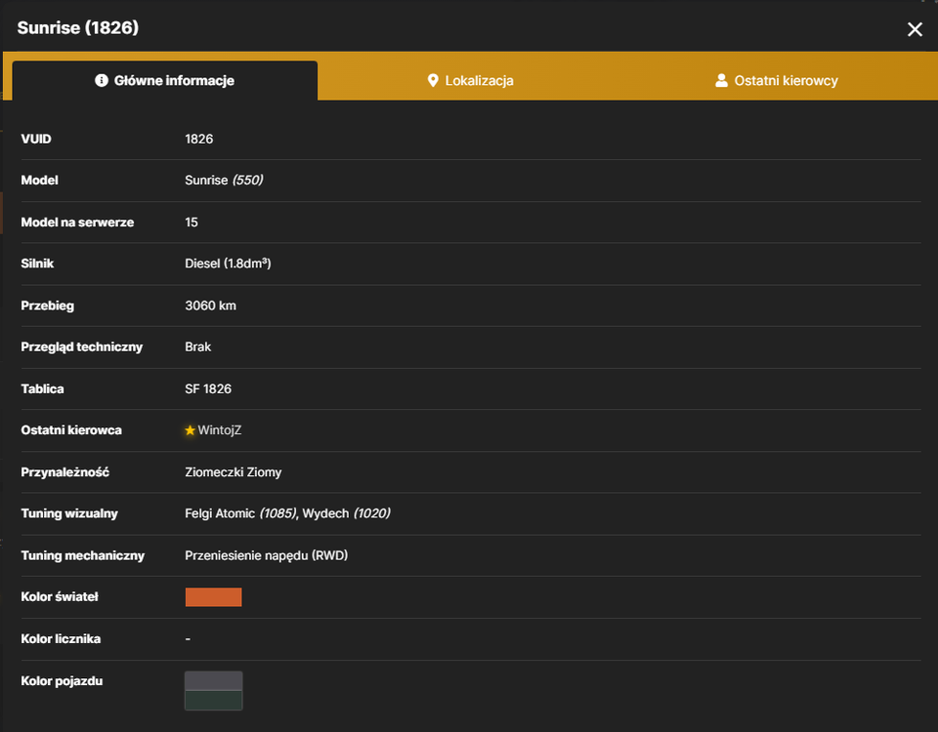This screenshot has height=732, width=938.
Task: Select the engine value Diesel (1.8dm³)
Action: [x=228, y=264]
